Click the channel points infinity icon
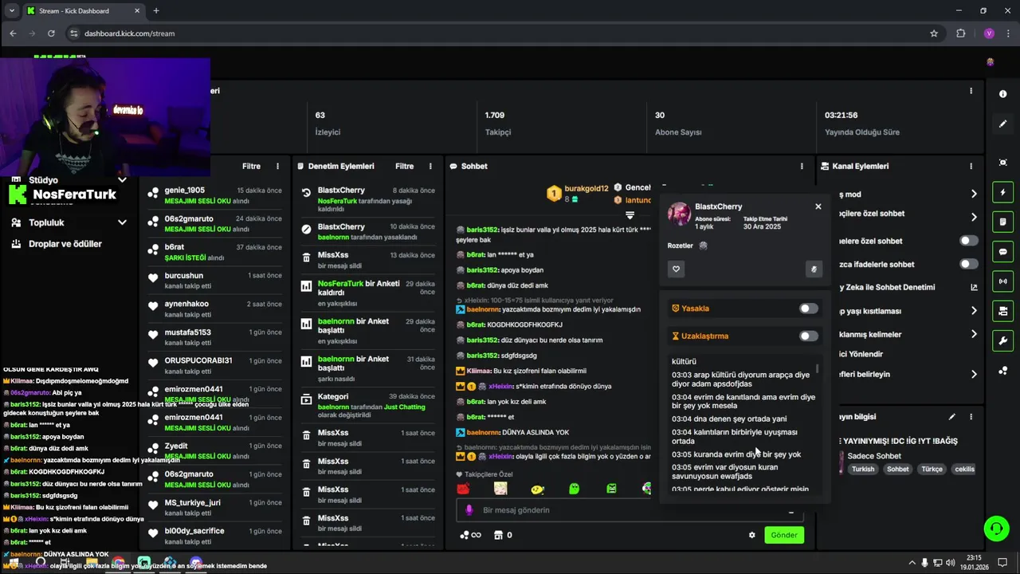Screen dimensions: 1020x574 (471, 535)
